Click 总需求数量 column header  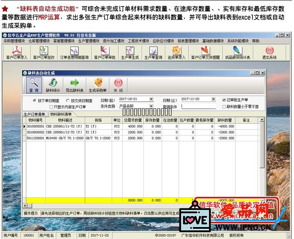pyautogui.click(x=133, y=120)
